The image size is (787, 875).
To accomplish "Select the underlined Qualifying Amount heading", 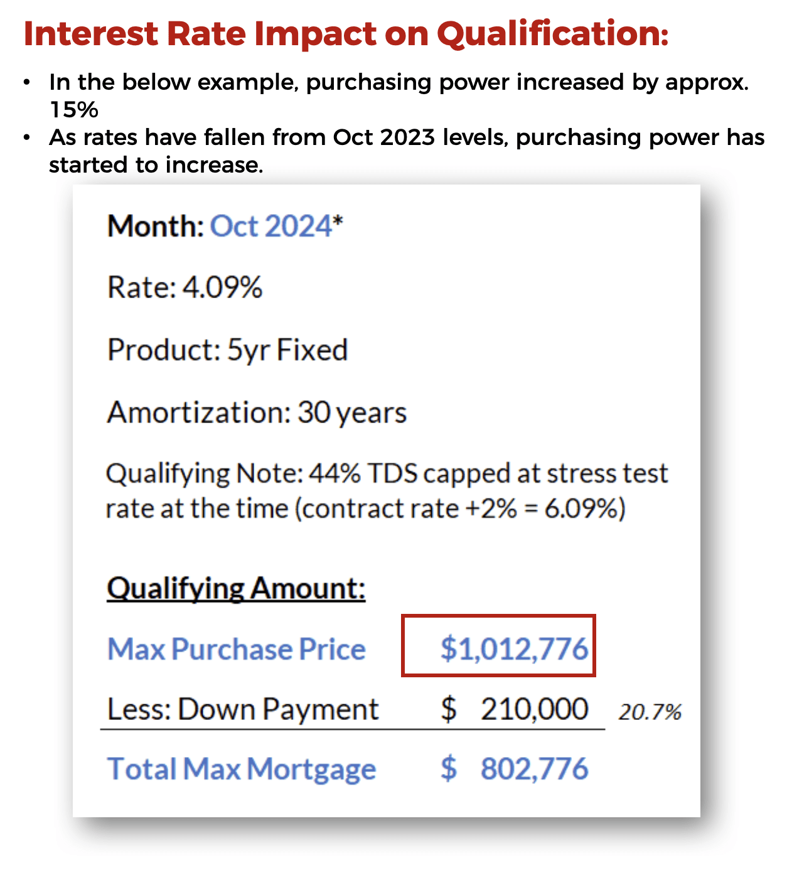I will click(236, 589).
